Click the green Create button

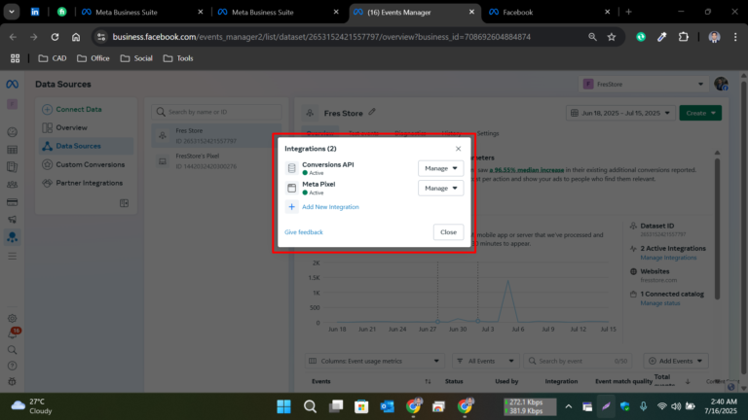[700, 113]
